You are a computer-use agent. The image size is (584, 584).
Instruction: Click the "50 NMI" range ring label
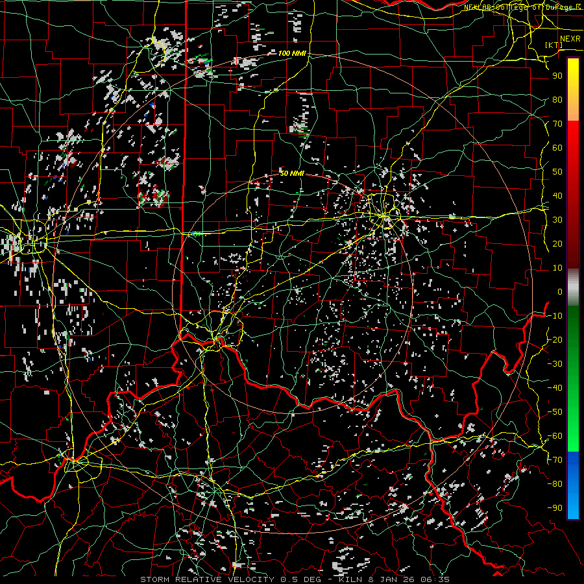tap(292, 173)
